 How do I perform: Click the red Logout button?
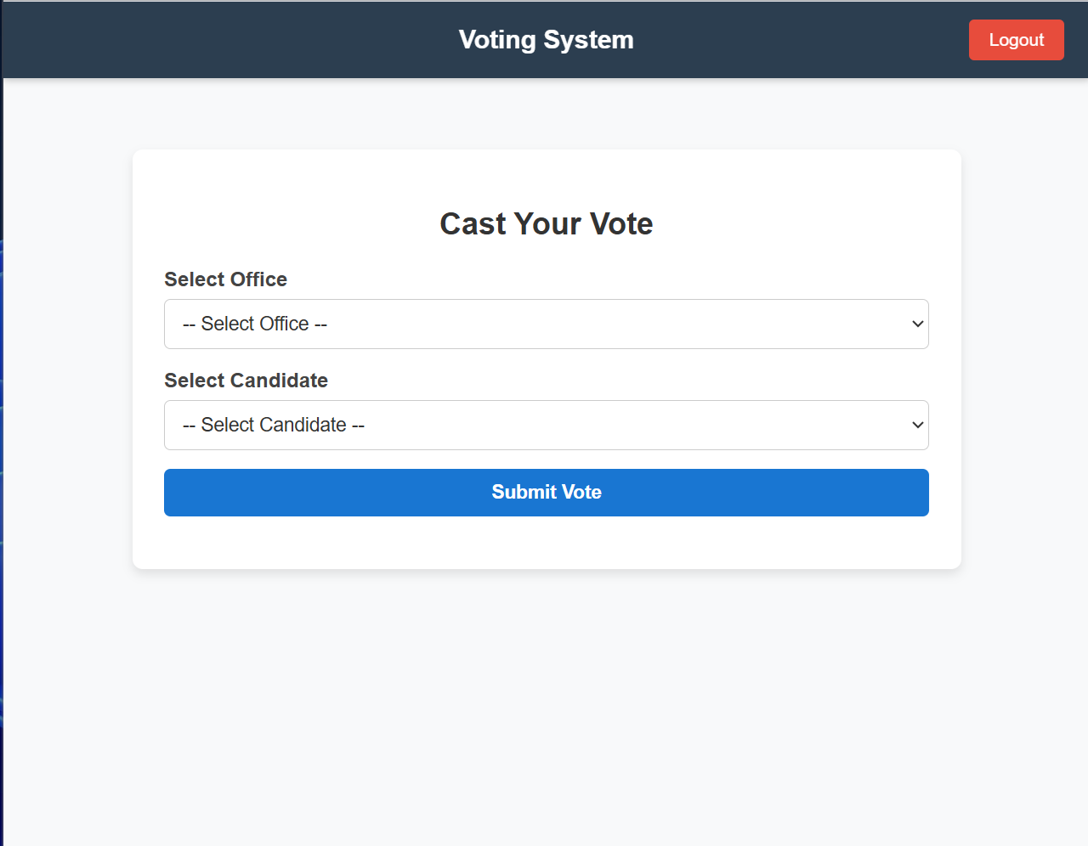(x=1016, y=40)
